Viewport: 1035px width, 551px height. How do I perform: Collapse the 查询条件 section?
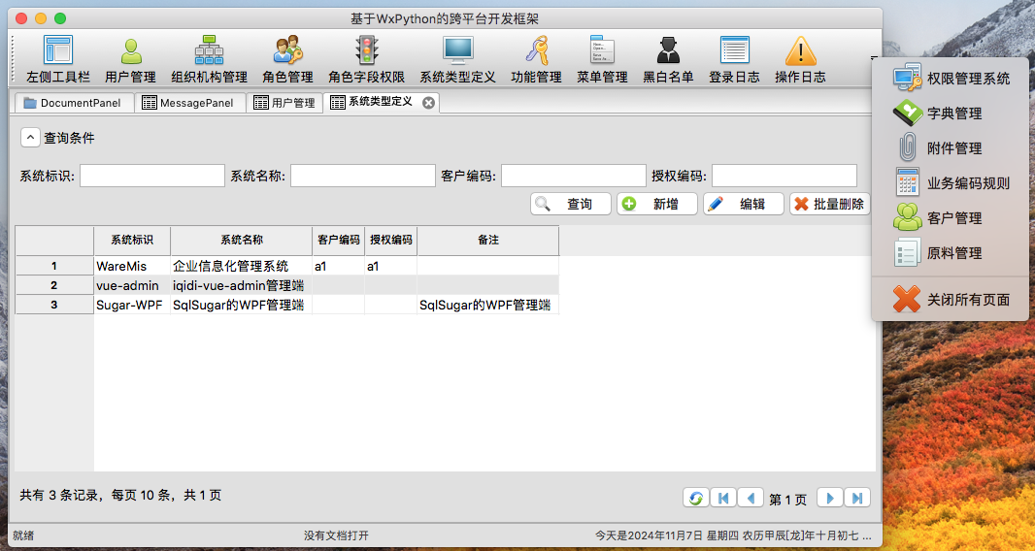point(30,137)
